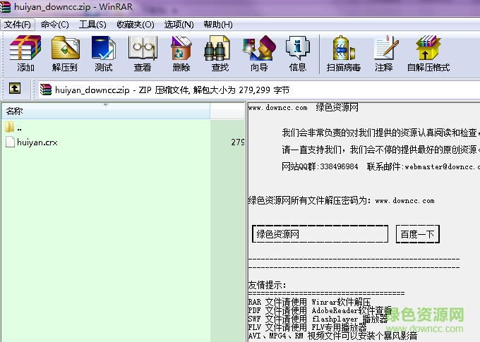Open the Help (帮助) menu

tap(218, 25)
